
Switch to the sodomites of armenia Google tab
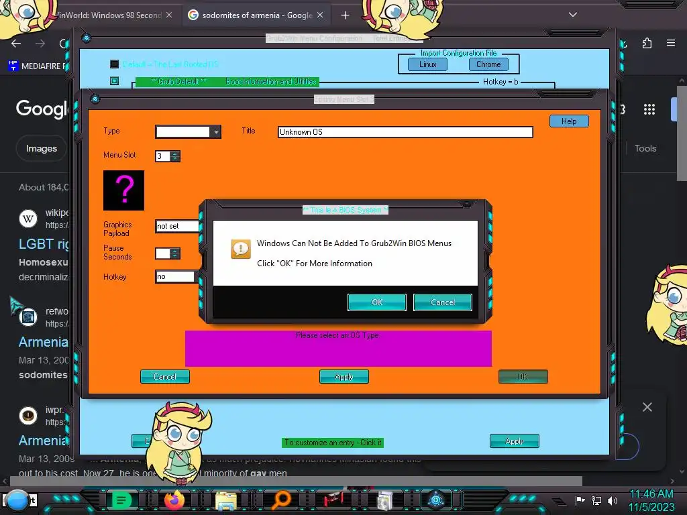[x=257, y=15]
